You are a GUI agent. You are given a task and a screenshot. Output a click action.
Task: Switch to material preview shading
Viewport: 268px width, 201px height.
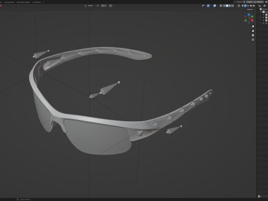pyautogui.click(x=230, y=6)
